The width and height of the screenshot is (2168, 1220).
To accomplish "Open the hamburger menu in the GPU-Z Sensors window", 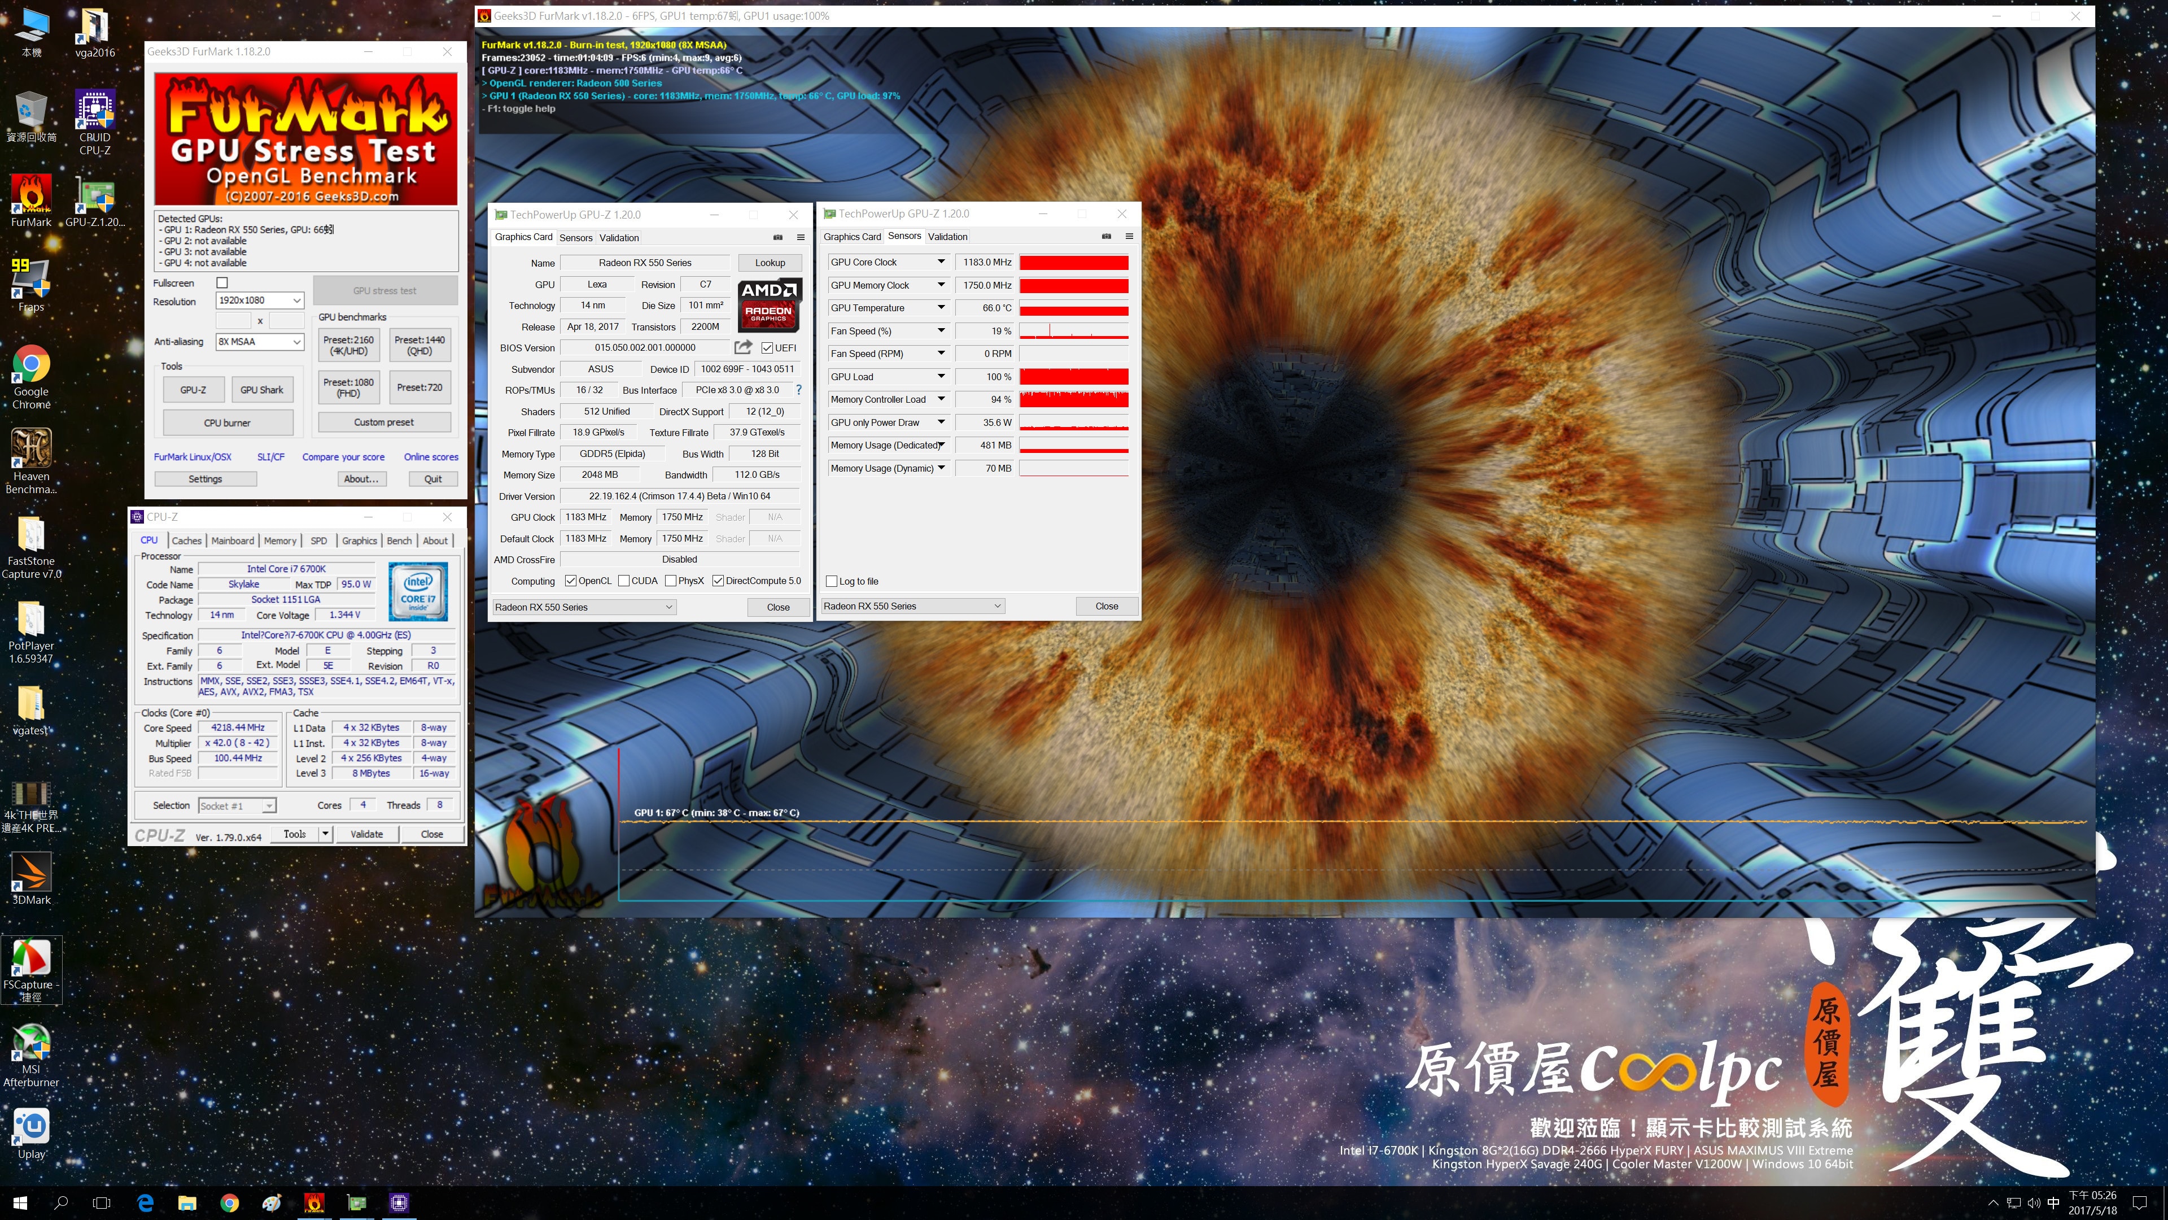I will (1129, 237).
